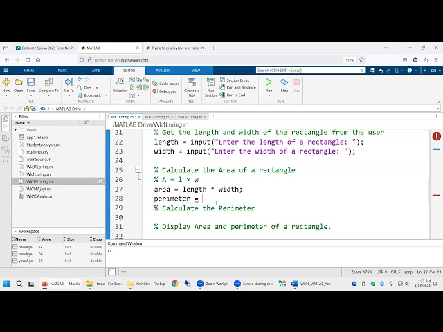
Task: Open StudentAnalysis.m in Files panel
Action: point(43,145)
